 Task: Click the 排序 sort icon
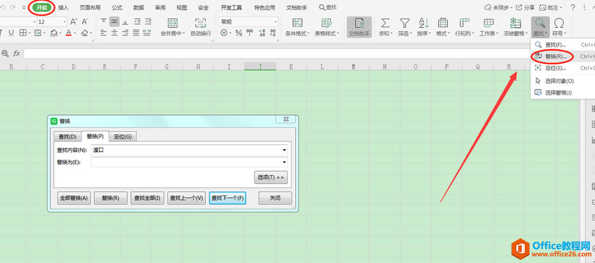pos(424,23)
